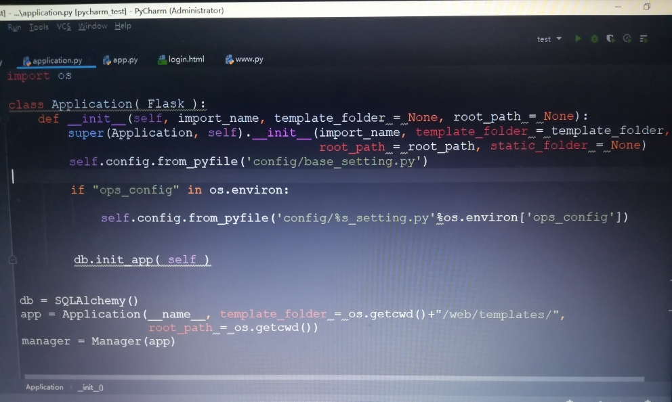Open the Tools menu

coord(39,27)
